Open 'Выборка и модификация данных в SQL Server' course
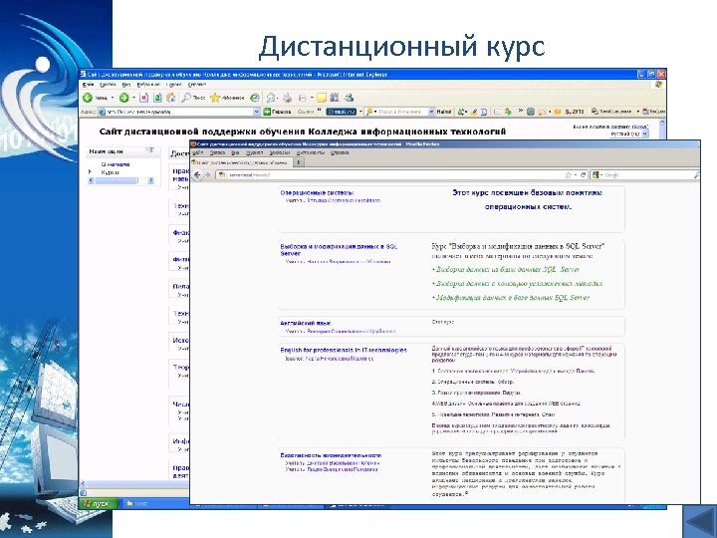The image size is (717, 538). (339, 250)
